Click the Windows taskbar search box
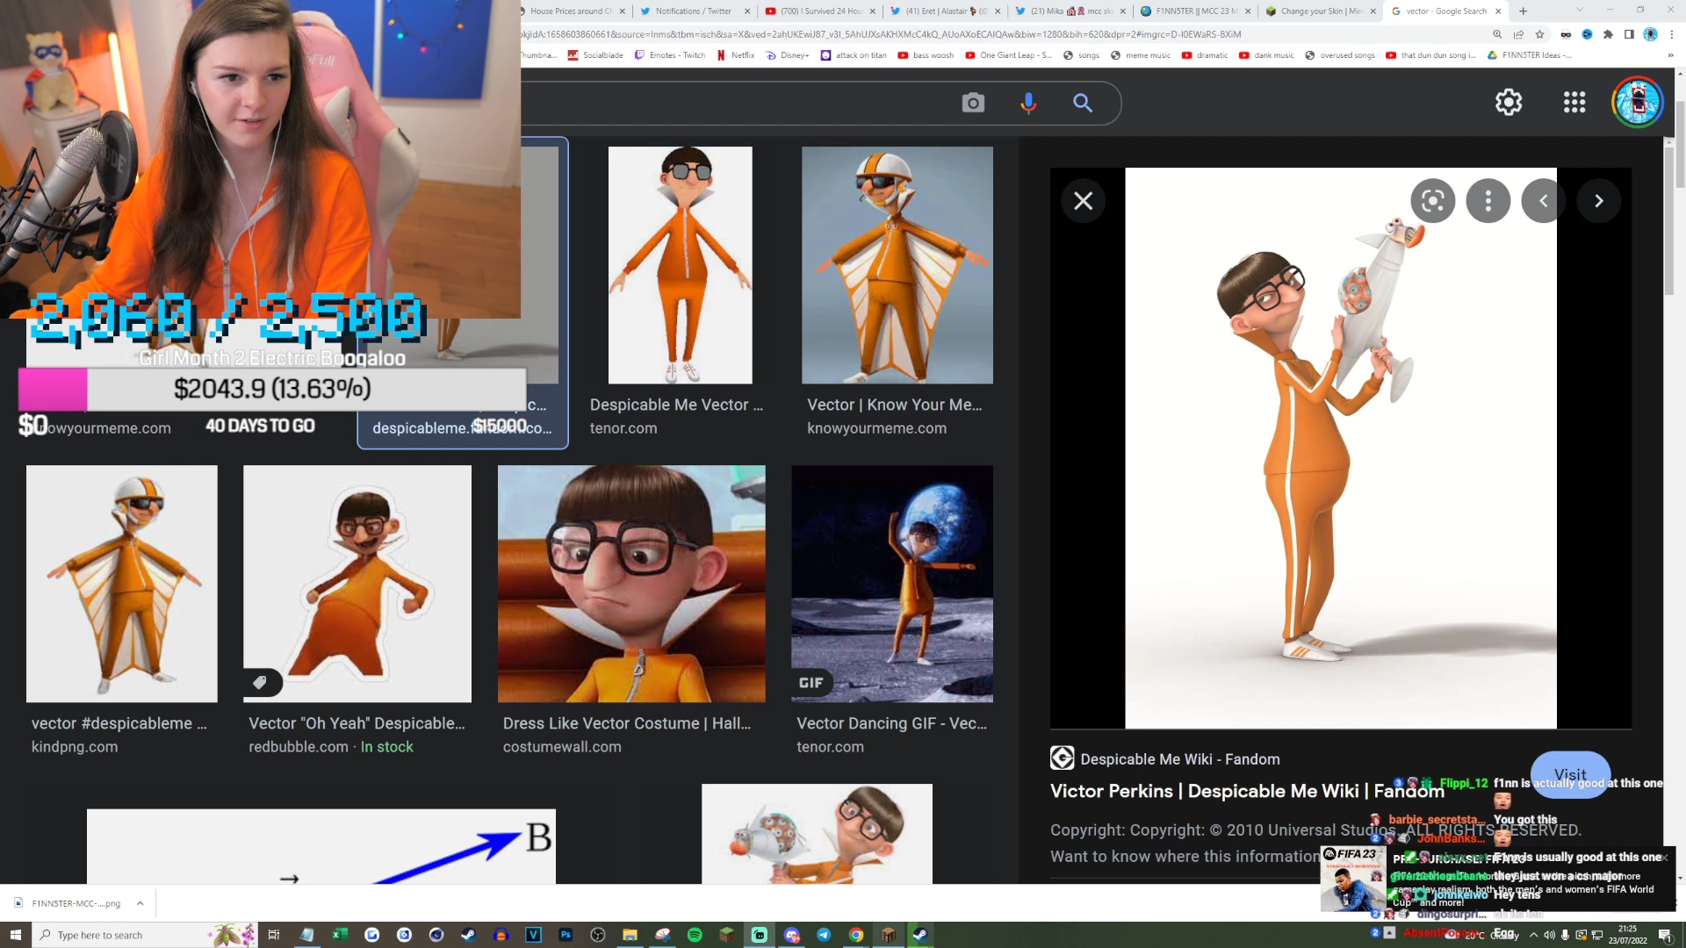Viewport: 1686px width, 948px height. pyautogui.click(x=145, y=935)
